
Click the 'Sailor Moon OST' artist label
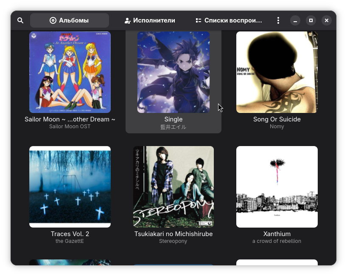click(x=70, y=127)
